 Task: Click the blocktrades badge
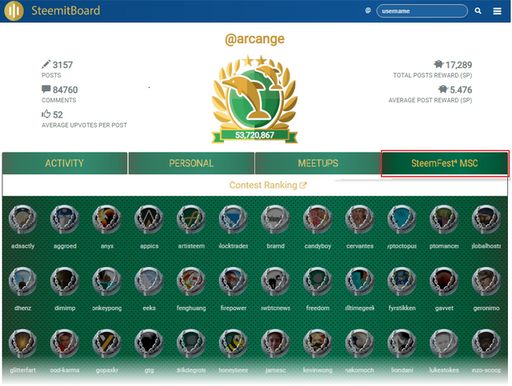pyautogui.click(x=233, y=219)
